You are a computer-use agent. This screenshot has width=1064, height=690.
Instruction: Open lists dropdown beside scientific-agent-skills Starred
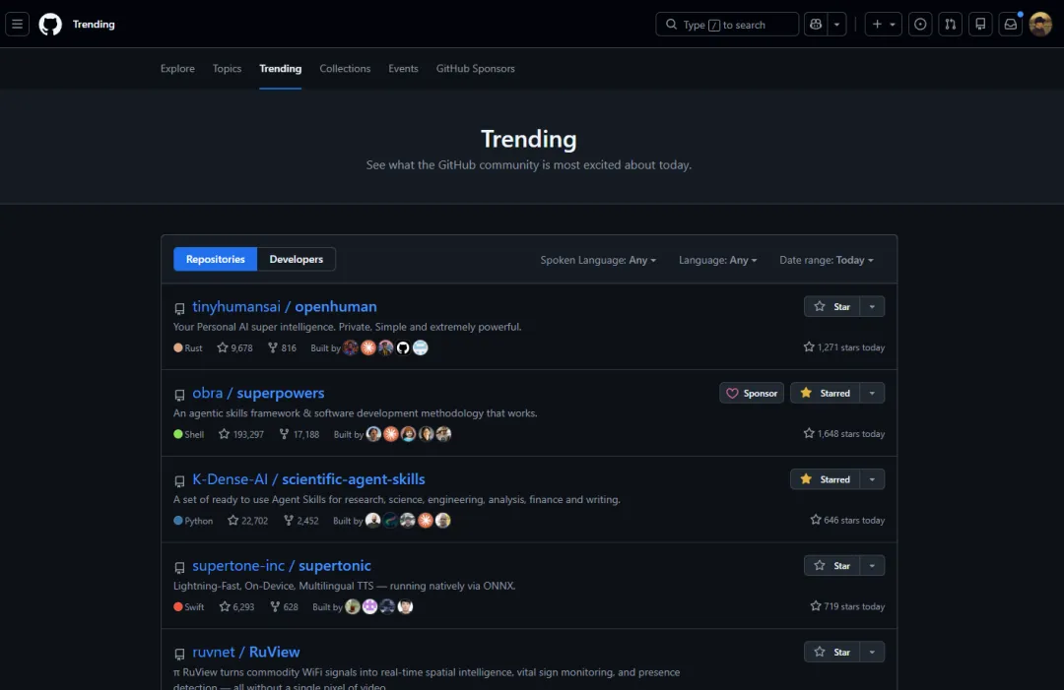[x=872, y=479]
